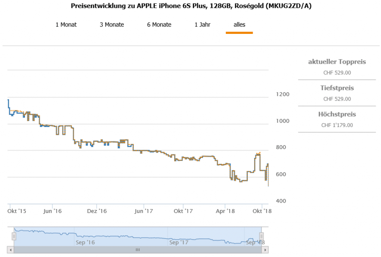Click the Sep '17 label in navigator
Viewport: 381px width, 257px height.
point(179,242)
